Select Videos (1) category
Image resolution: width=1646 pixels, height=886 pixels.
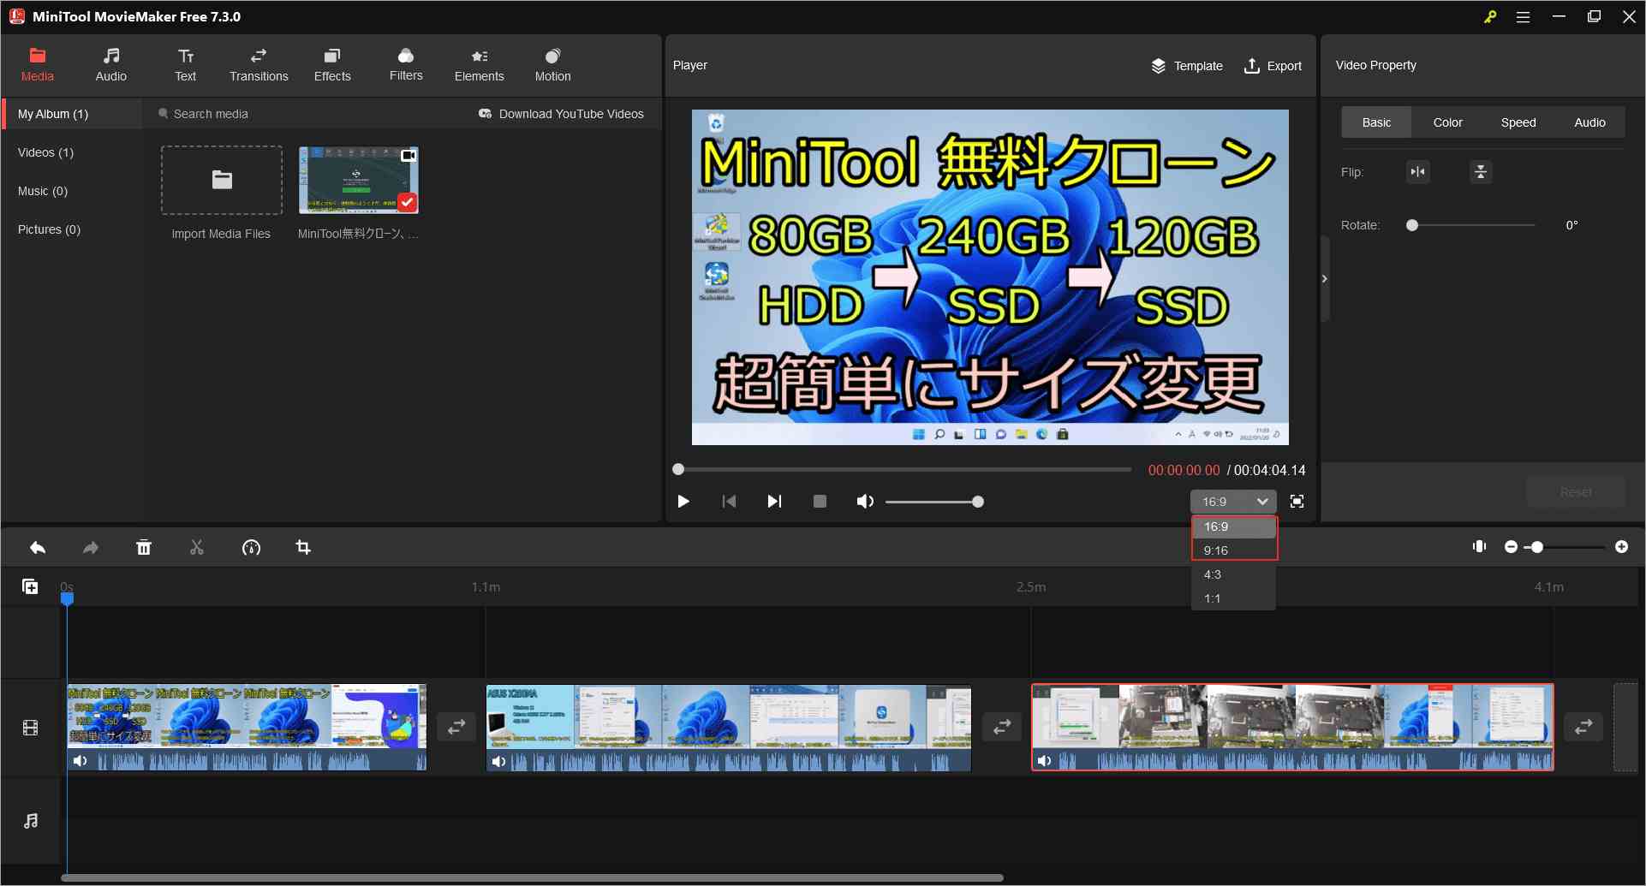point(45,152)
